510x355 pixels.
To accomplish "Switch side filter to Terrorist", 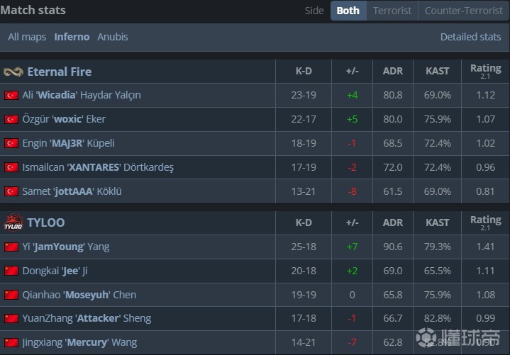I will tap(392, 11).
